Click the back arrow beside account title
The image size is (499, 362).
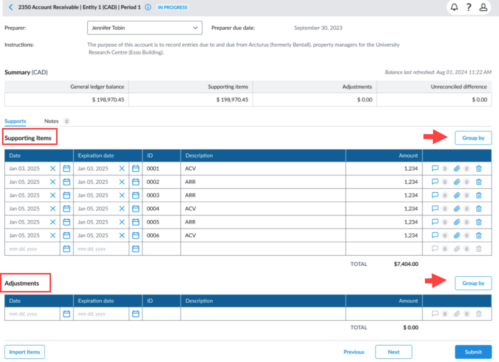tap(11, 7)
